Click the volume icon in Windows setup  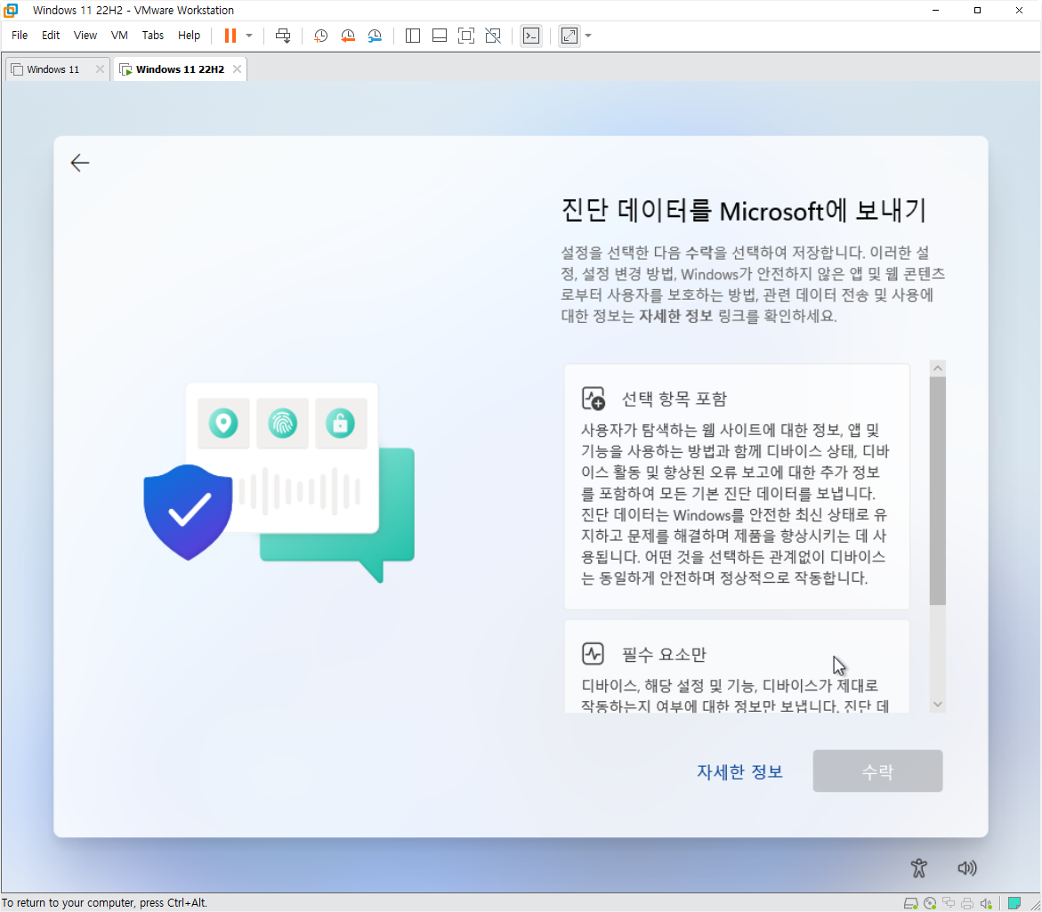click(967, 868)
